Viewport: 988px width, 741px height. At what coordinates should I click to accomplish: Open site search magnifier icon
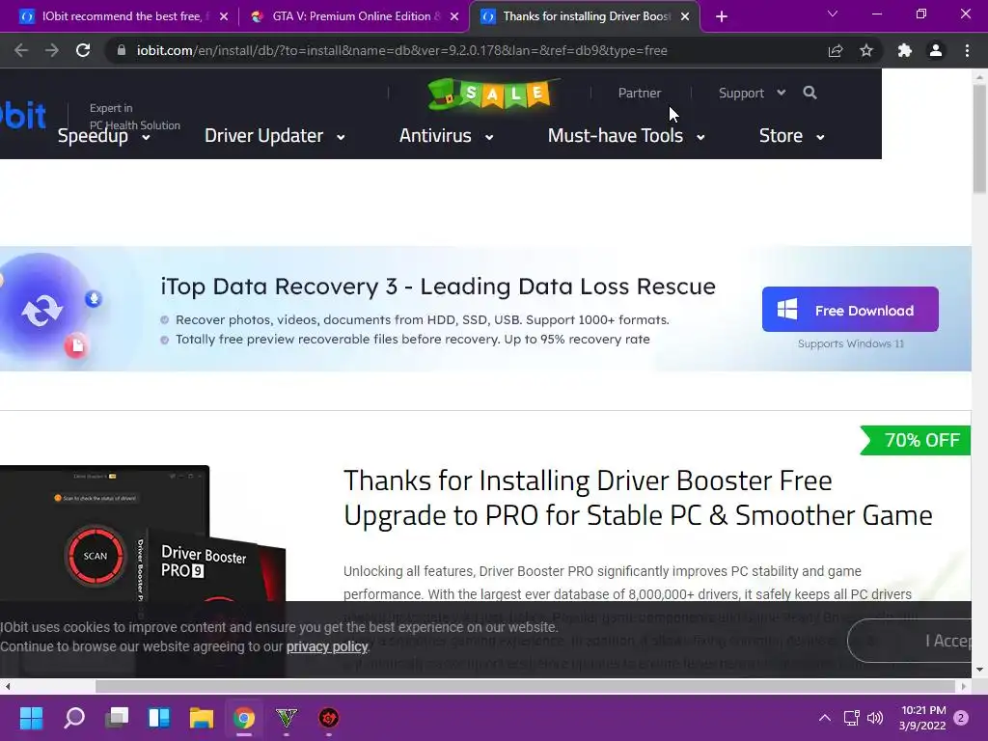tap(810, 93)
